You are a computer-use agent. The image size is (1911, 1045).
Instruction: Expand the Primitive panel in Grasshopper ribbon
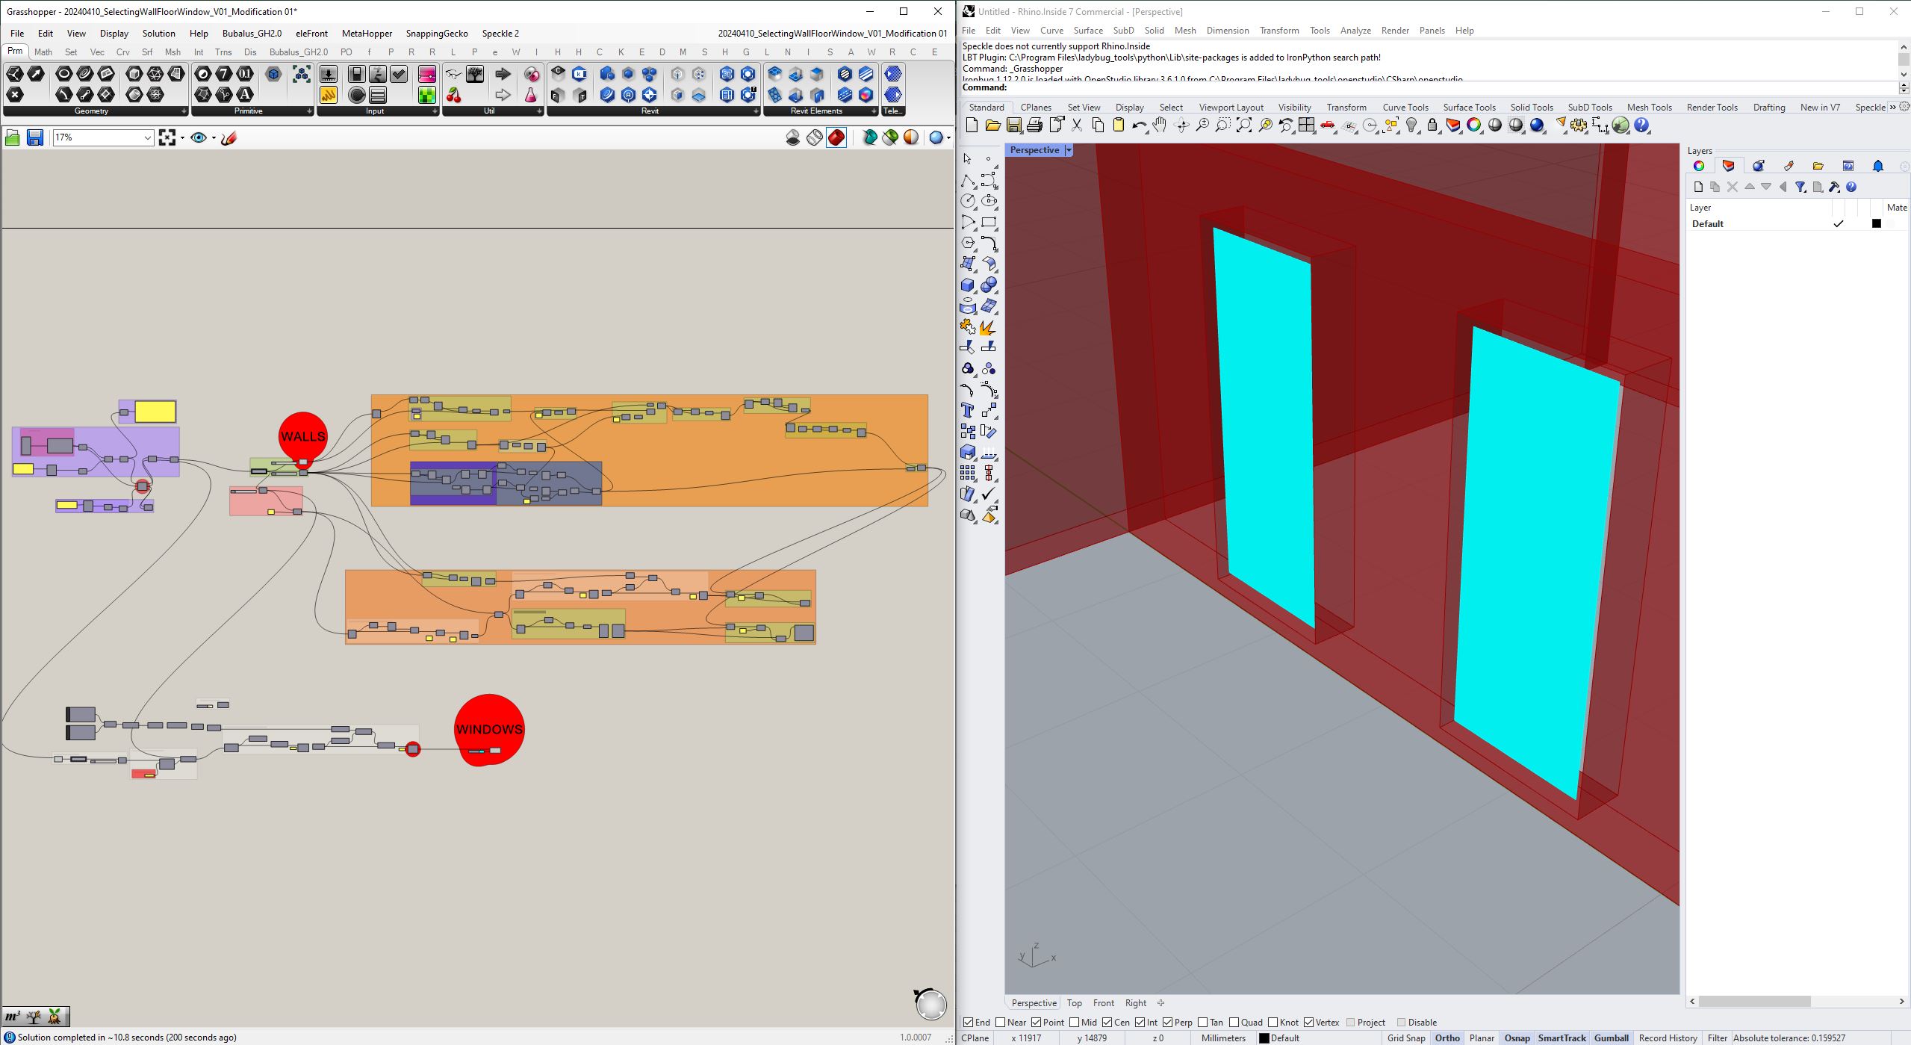click(x=309, y=111)
